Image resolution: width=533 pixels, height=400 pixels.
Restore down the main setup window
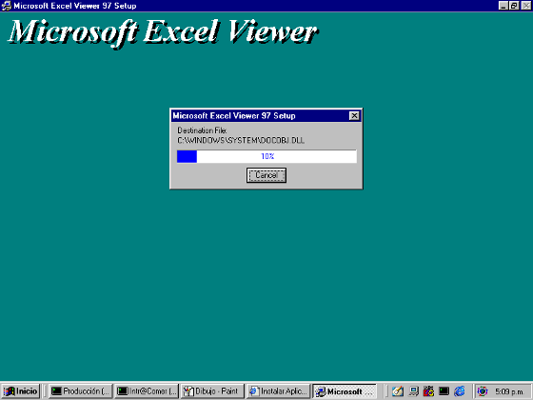tap(514, 6)
